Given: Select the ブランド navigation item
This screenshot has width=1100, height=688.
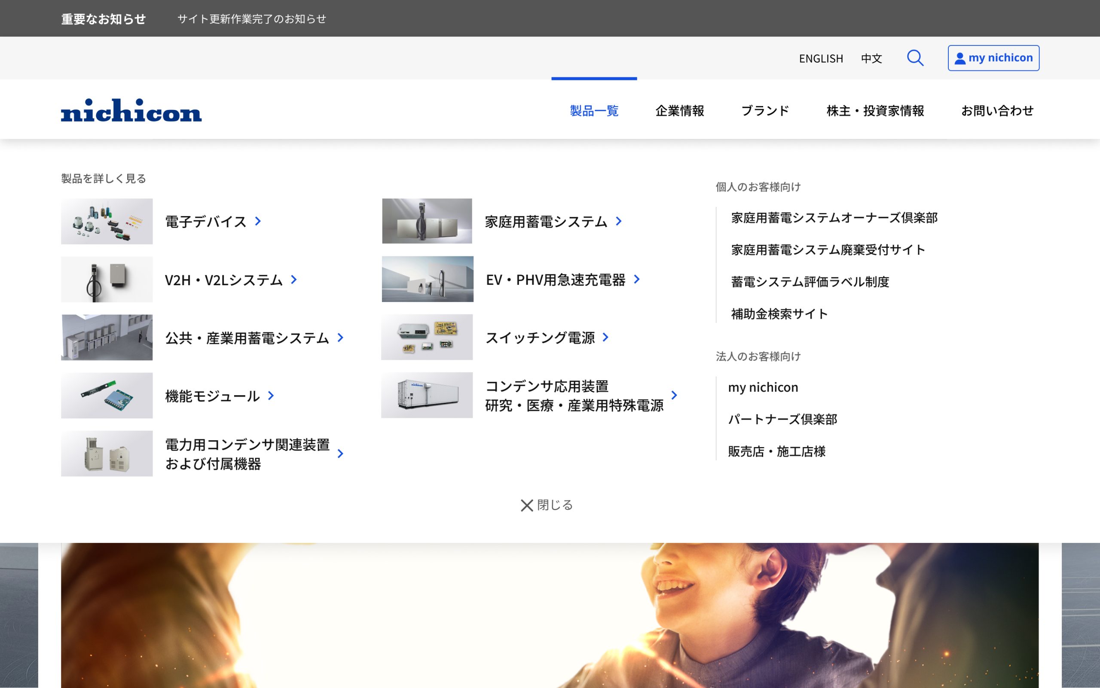Looking at the screenshot, I should tap(765, 110).
